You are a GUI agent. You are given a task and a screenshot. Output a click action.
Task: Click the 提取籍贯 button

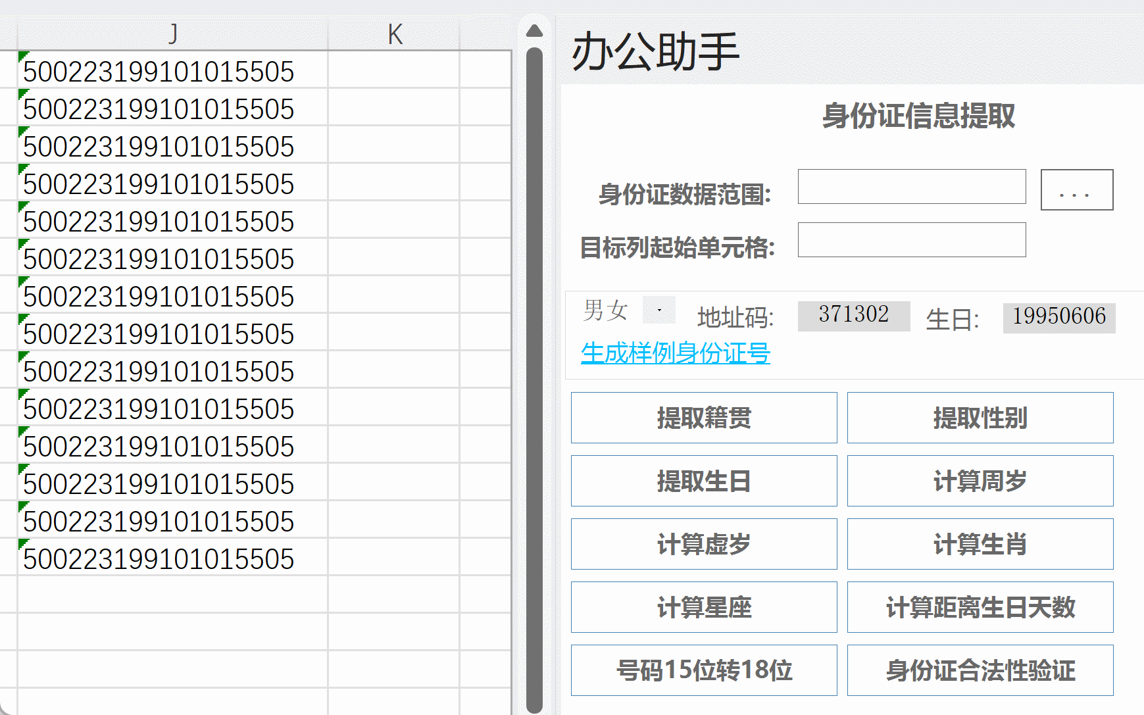(703, 418)
